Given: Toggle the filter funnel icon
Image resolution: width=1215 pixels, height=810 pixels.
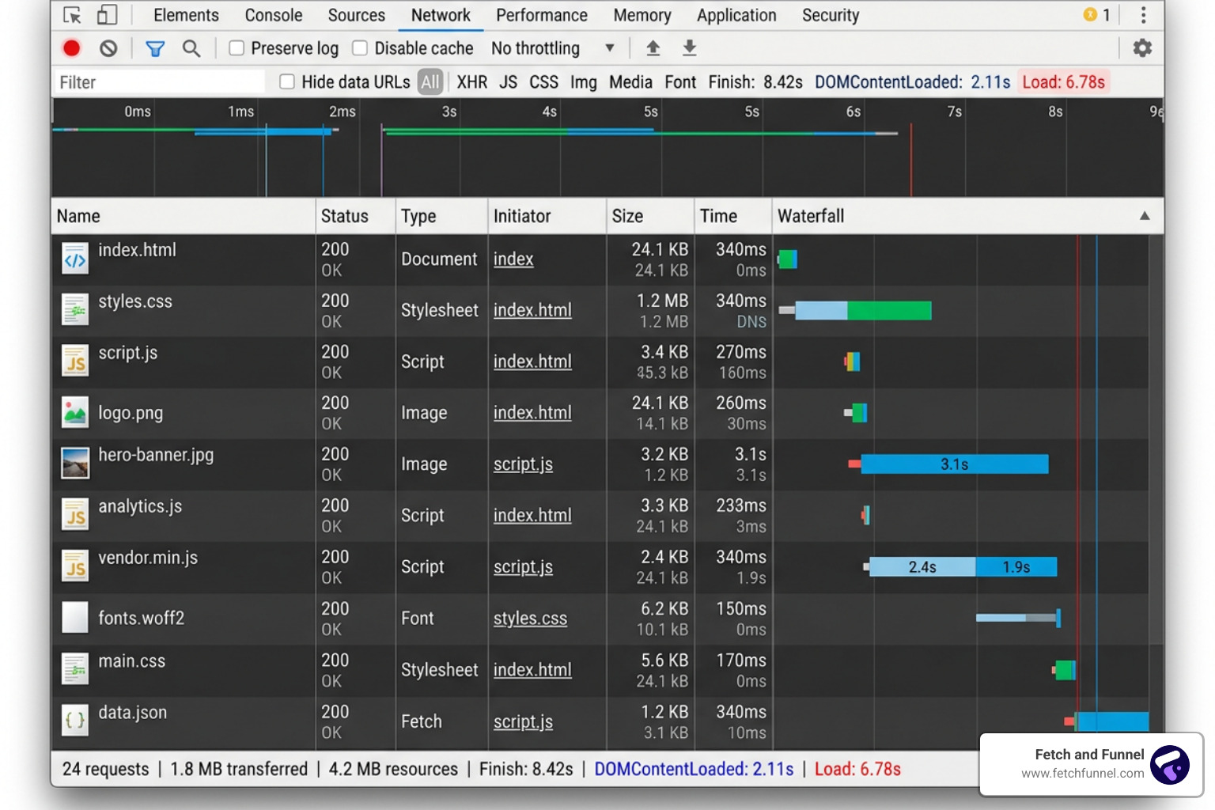Looking at the screenshot, I should [155, 49].
